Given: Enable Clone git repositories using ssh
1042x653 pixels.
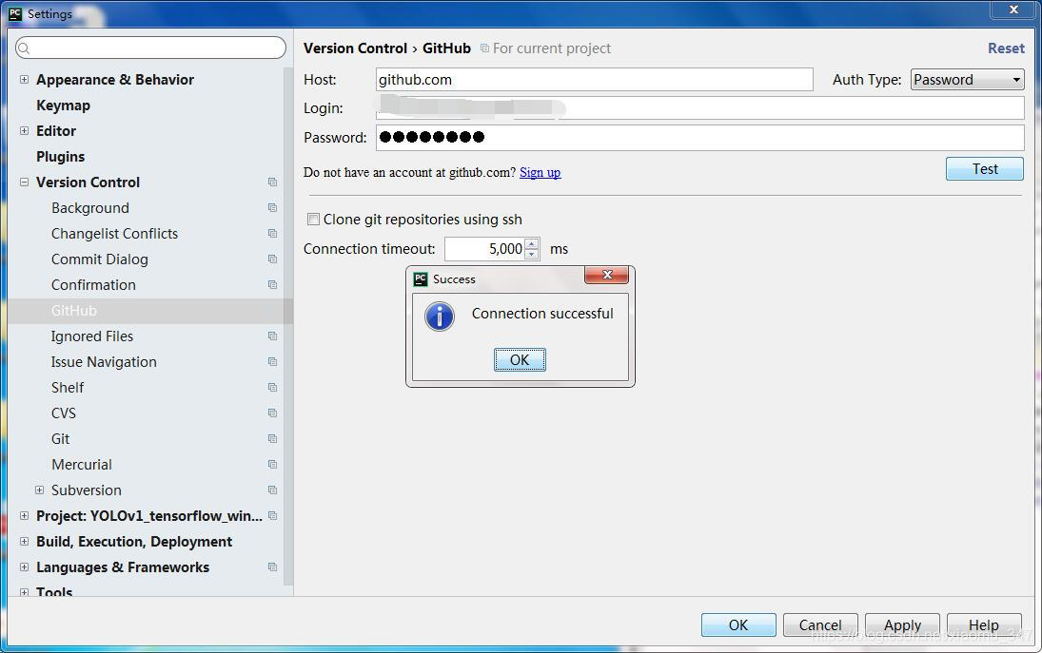Looking at the screenshot, I should pyautogui.click(x=313, y=219).
